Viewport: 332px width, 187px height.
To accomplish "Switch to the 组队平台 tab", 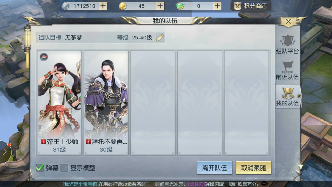I will [x=287, y=44].
